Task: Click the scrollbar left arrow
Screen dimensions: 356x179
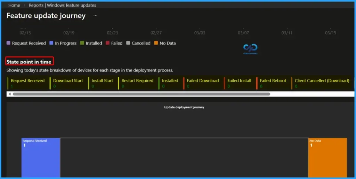Action: (9, 94)
